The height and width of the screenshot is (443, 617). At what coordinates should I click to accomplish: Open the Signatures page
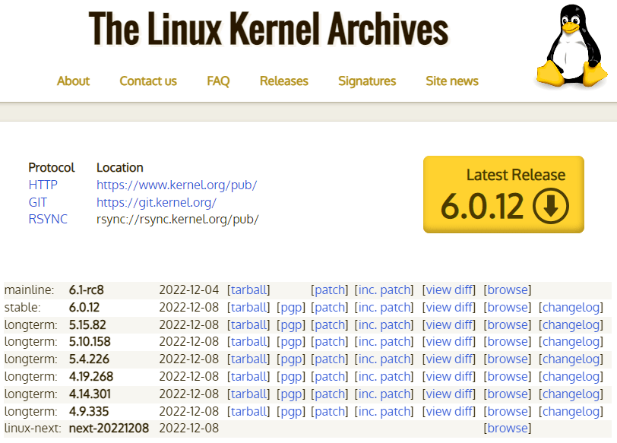[367, 81]
